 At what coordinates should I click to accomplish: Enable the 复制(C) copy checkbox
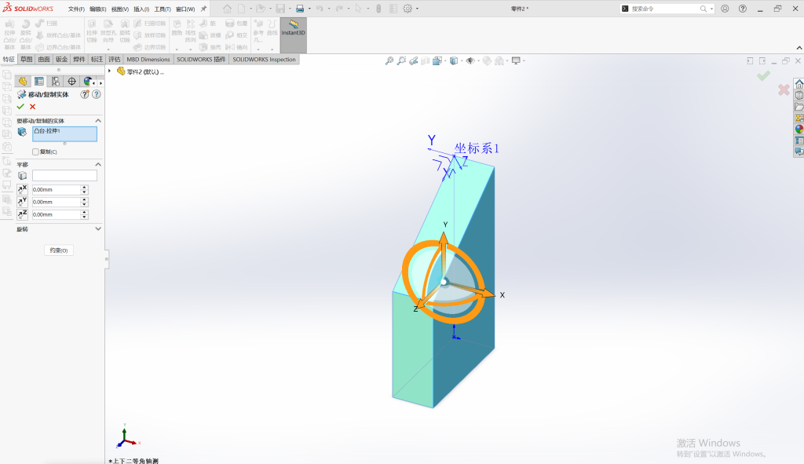point(35,152)
